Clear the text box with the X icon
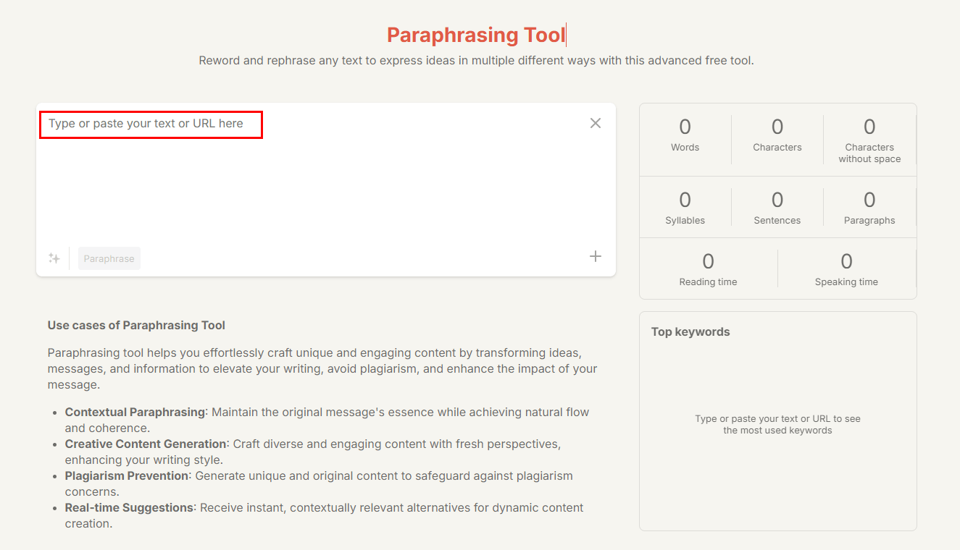This screenshot has height=550, width=960. [596, 123]
